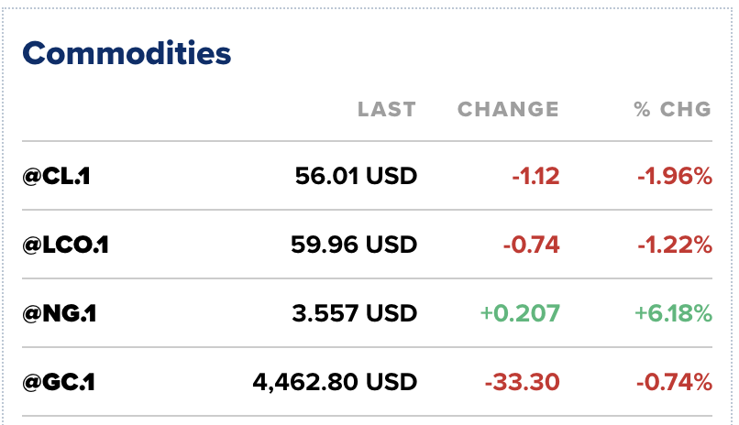Click the +6.18% percent change
739x425 pixels.
(673, 313)
